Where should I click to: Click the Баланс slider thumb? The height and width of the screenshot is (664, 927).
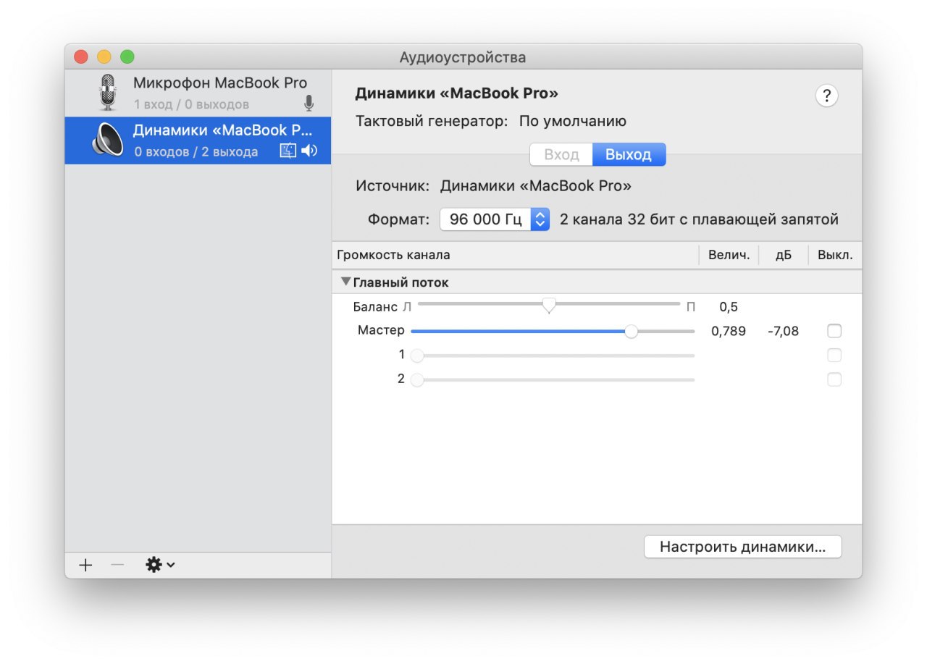[x=549, y=306]
